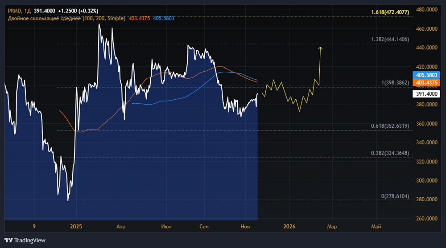Click the Апр label on the time axis
The width and height of the screenshot is (446, 248).
point(121,227)
